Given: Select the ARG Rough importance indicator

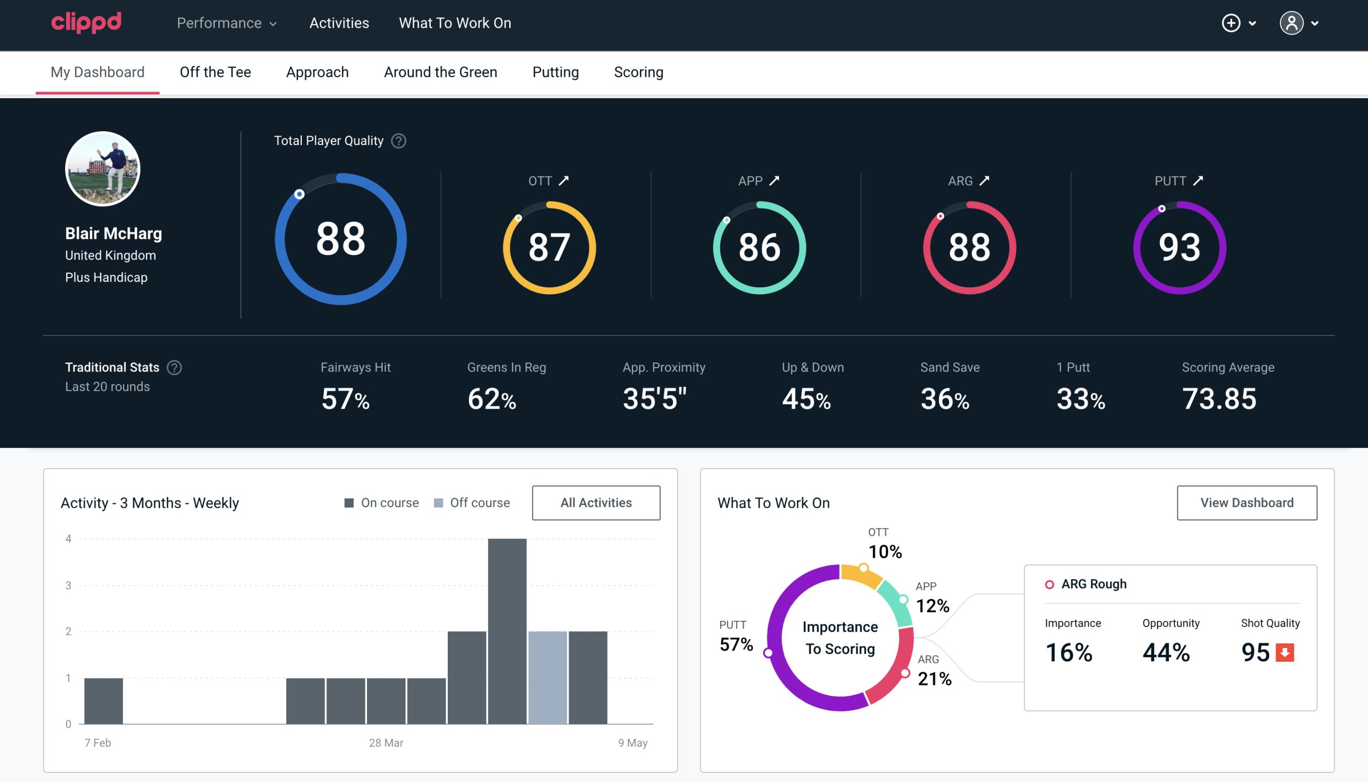Looking at the screenshot, I should (1071, 650).
